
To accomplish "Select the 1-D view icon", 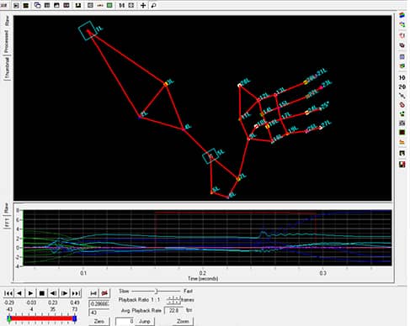I will pos(402,77).
